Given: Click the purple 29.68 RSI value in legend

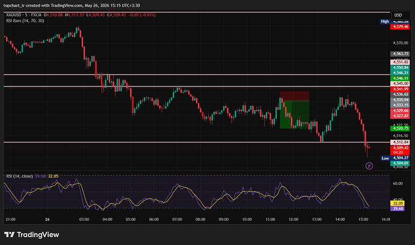Looking at the screenshot, I should coord(40,176).
